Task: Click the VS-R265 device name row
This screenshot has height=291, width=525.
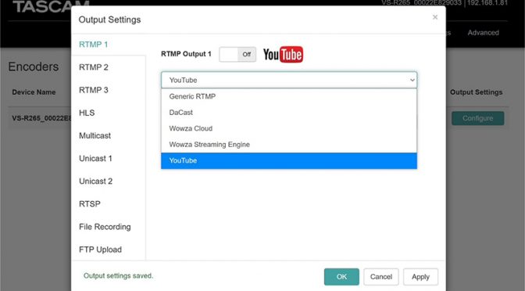Action: coord(41,118)
